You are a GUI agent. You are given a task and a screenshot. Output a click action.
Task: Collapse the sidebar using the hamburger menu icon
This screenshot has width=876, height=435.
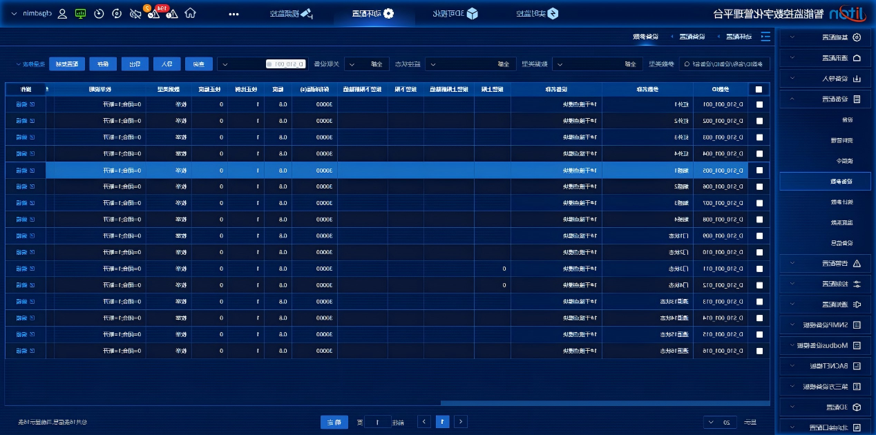765,37
